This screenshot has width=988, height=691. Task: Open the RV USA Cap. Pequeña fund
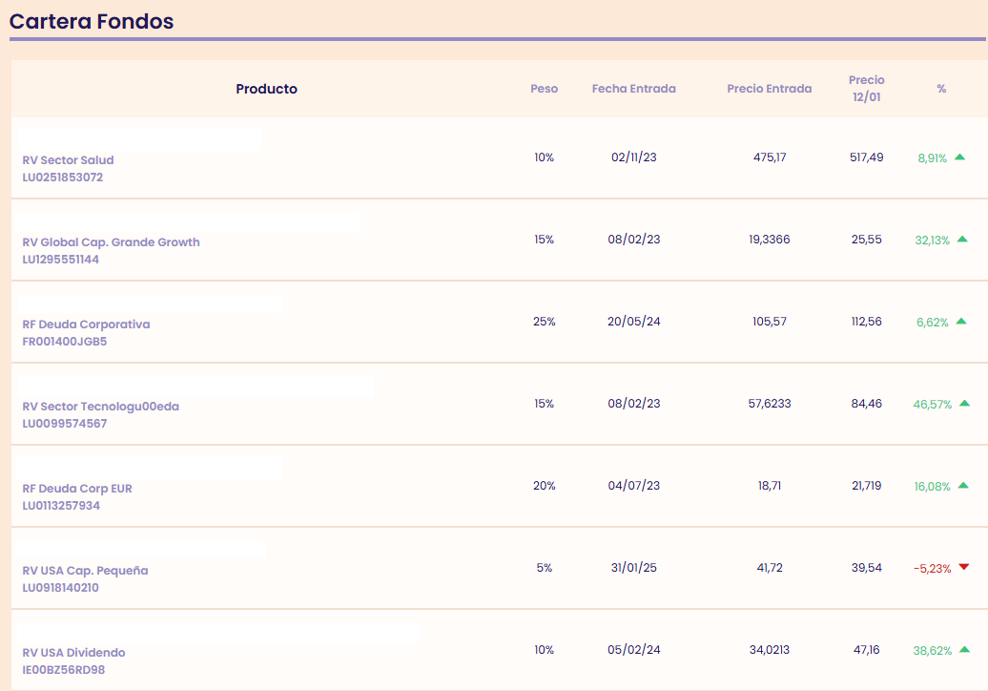[85, 571]
